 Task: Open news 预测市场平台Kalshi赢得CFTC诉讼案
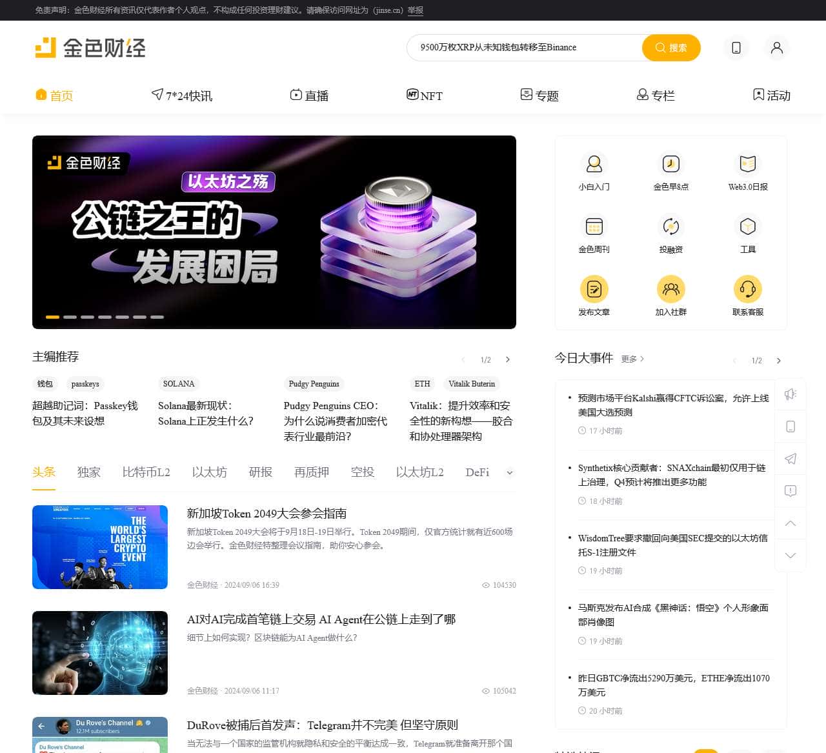coord(673,405)
